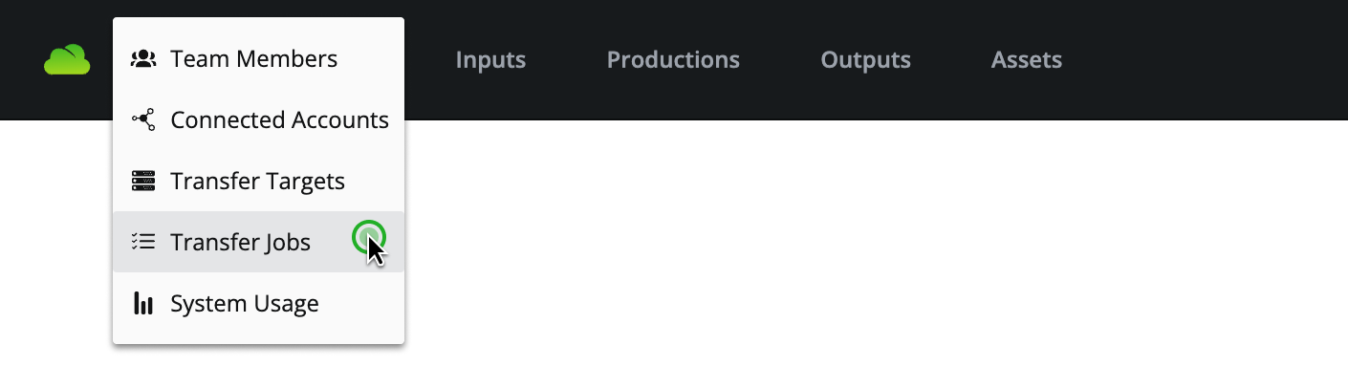1348x388 pixels.
Task: Open Transfer Jobs from the menu
Action: click(x=240, y=243)
